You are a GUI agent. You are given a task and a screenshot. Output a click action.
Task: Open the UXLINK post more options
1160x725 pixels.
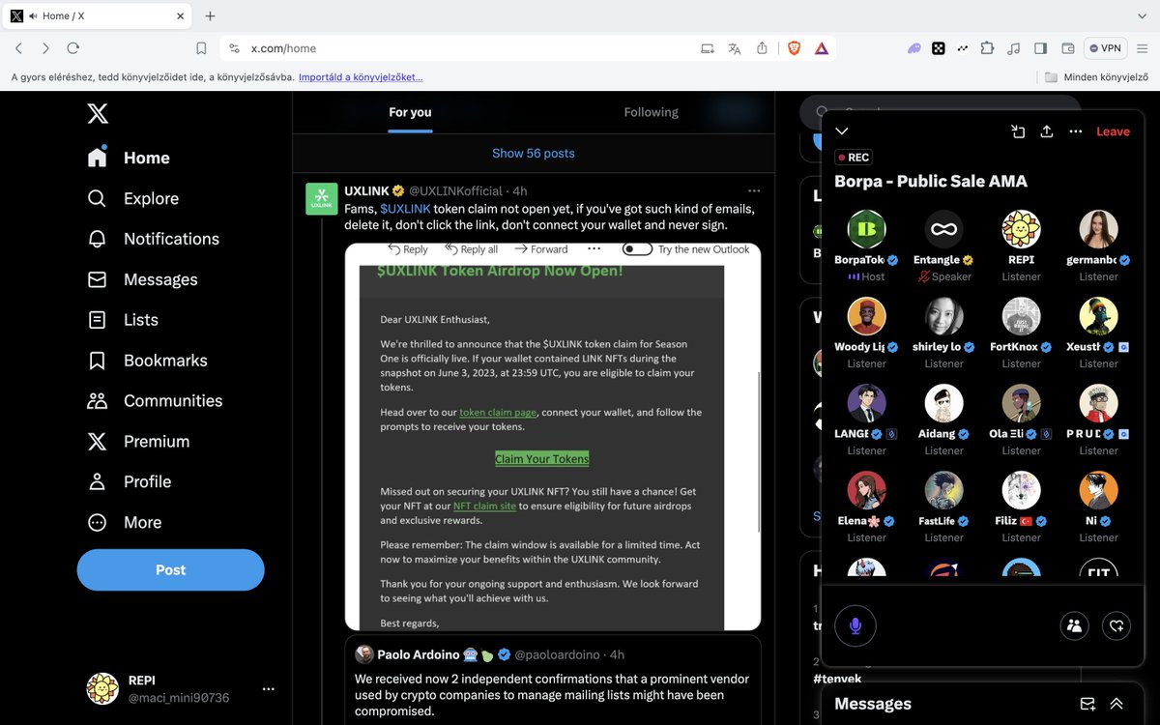pyautogui.click(x=754, y=191)
